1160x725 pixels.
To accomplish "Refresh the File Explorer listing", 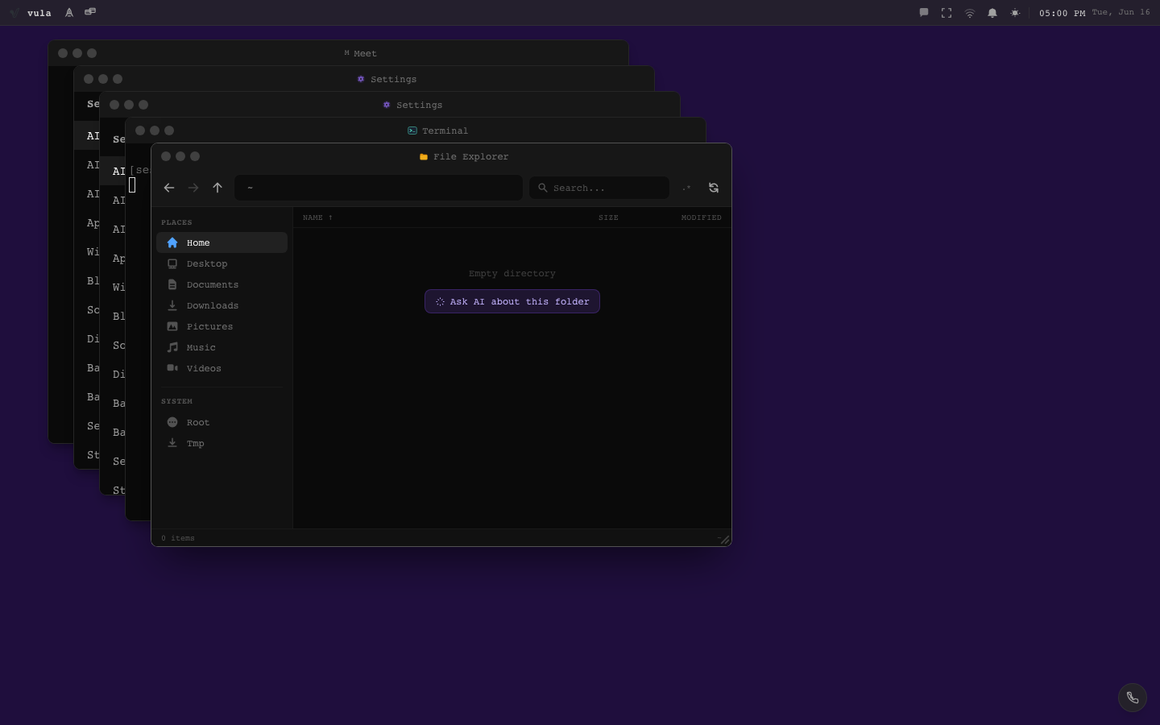I will click(x=714, y=188).
